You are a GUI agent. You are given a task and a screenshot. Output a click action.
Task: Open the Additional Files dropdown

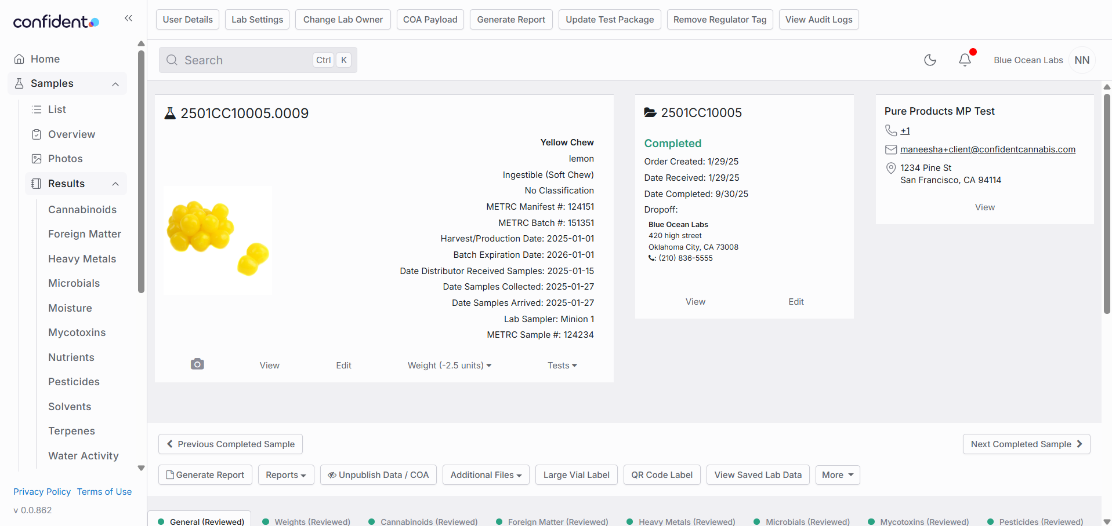coord(486,474)
